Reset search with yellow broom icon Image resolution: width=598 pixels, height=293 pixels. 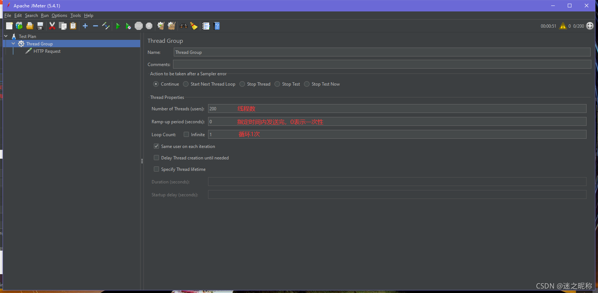pyautogui.click(x=194, y=26)
